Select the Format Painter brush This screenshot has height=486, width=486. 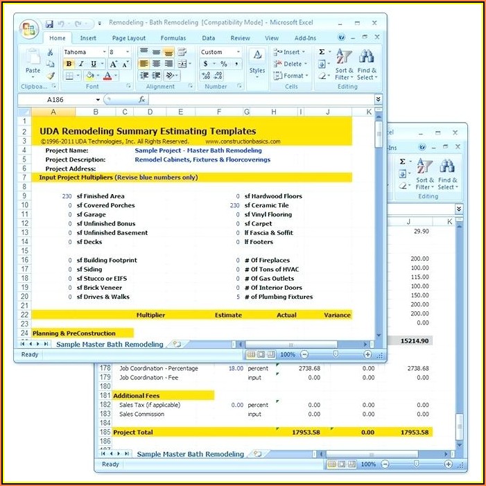click(51, 76)
